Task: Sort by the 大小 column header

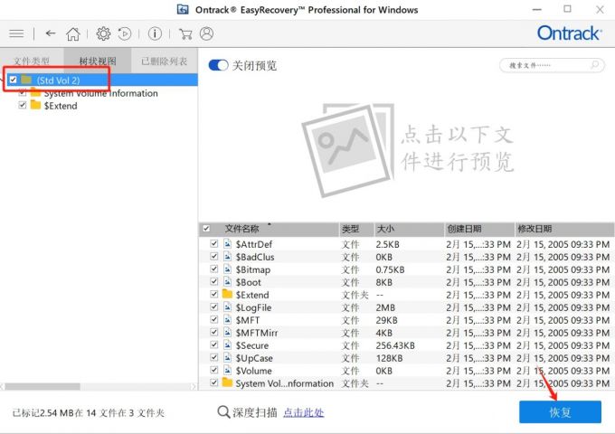Action: click(x=385, y=229)
